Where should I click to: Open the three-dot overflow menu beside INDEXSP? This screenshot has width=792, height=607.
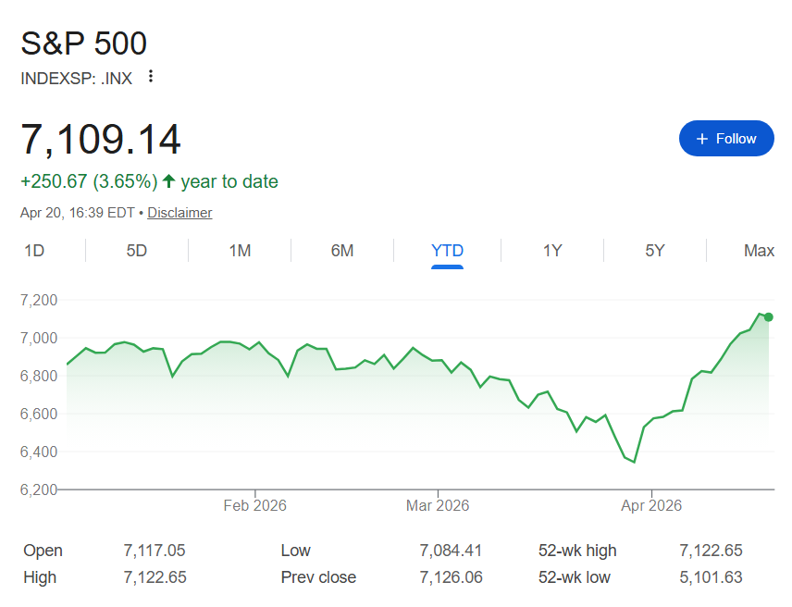tap(150, 78)
